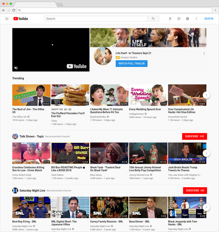
Task: Click the browser address bar
Action: coord(115,10)
